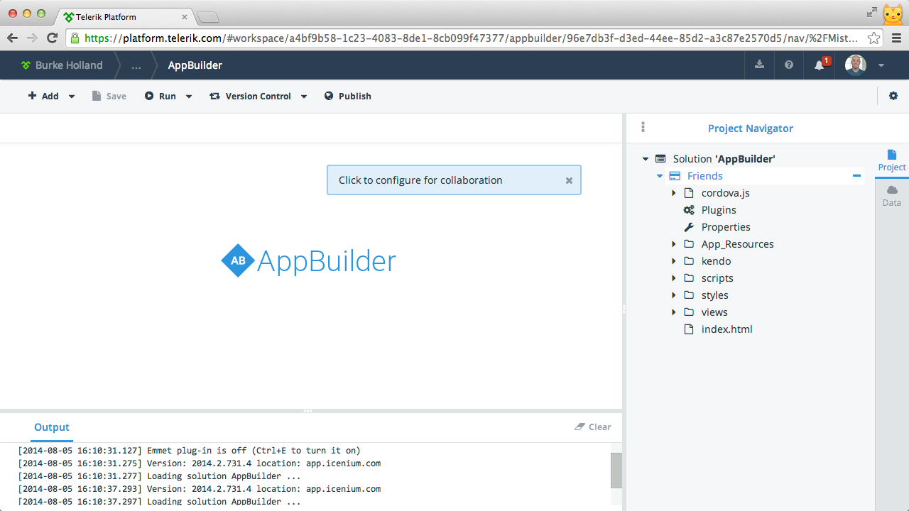Switch to the Project tab

pyautogui.click(x=892, y=160)
